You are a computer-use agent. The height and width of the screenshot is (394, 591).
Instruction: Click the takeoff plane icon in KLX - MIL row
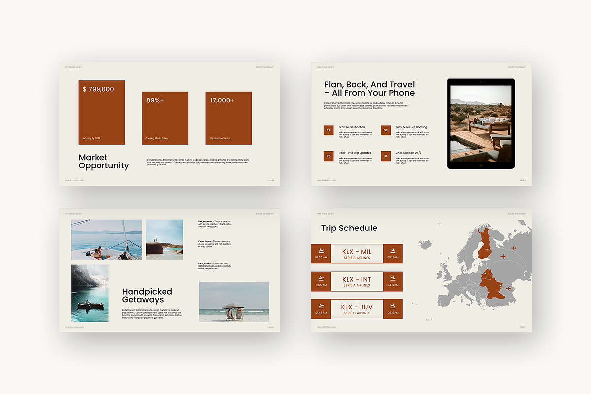point(321,250)
